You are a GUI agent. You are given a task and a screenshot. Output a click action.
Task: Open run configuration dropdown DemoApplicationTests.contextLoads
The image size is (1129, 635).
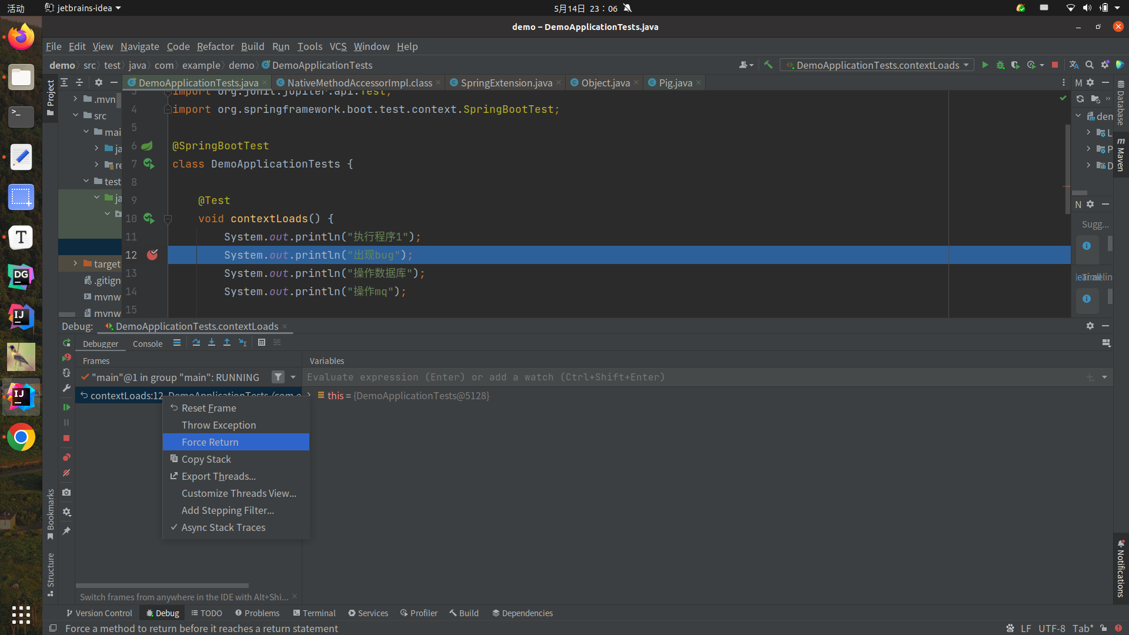click(877, 65)
